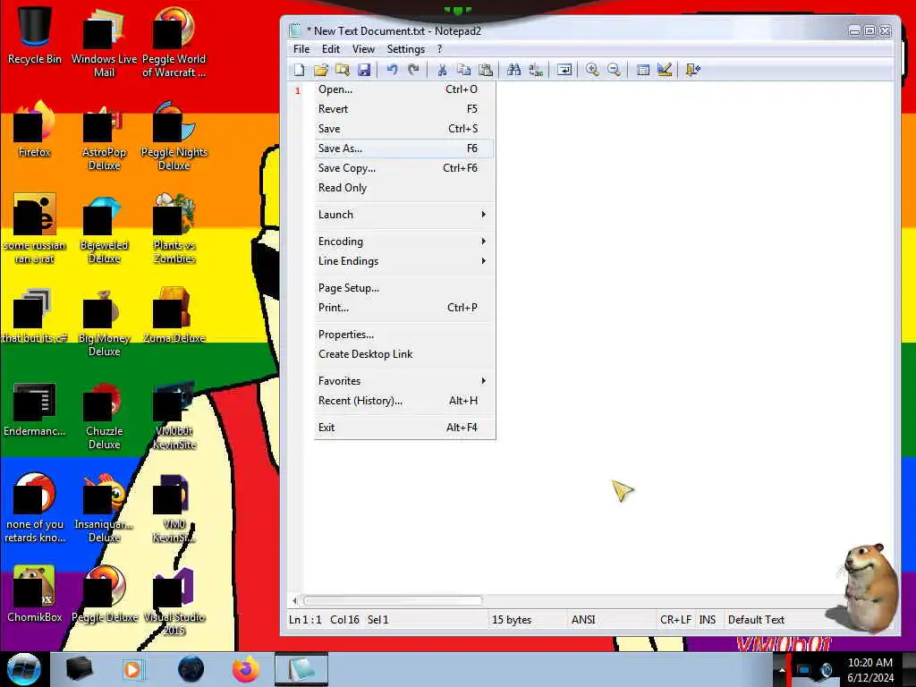Expand the Launch submenu
Viewport: 916px width, 687px height.
(x=404, y=215)
